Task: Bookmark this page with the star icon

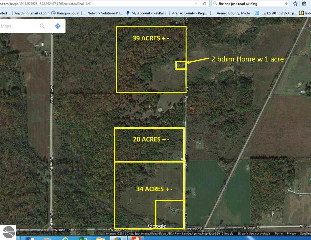Action: pyautogui.click(x=295, y=3)
